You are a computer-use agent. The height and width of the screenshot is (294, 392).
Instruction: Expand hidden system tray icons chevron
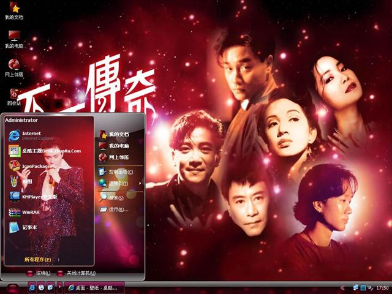(x=342, y=288)
